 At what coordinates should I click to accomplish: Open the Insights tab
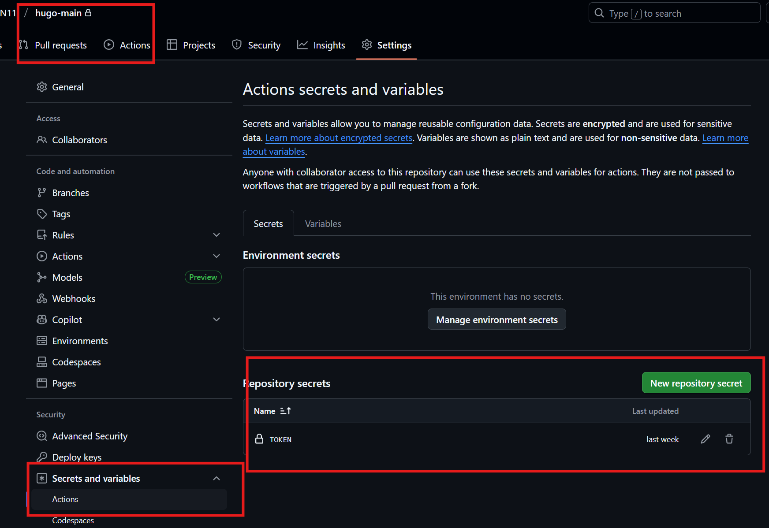[321, 45]
